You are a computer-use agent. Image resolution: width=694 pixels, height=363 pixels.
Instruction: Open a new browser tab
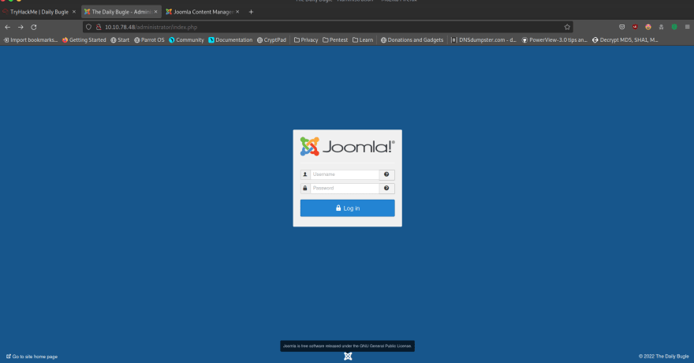pos(251,12)
